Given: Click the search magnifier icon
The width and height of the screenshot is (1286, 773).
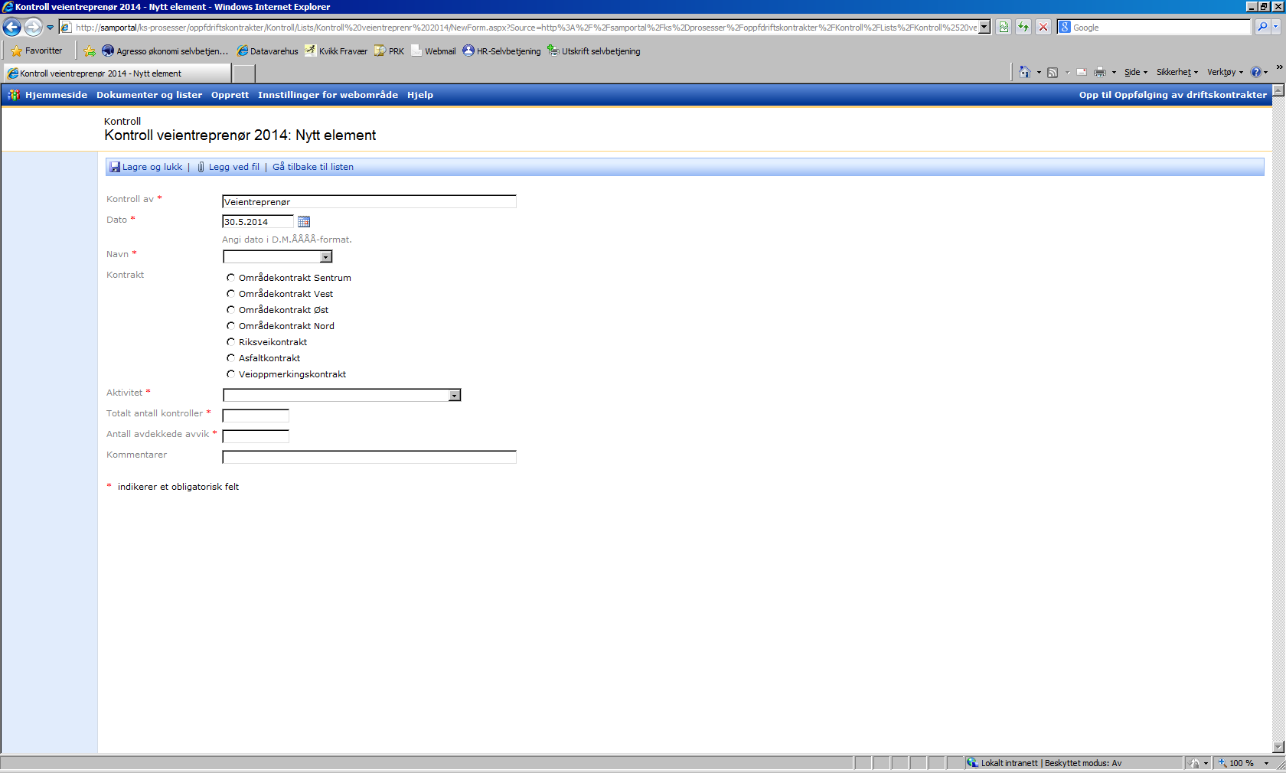Looking at the screenshot, I should point(1262,27).
